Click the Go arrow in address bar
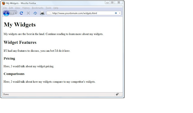The height and width of the screenshot is (113, 193). pos(116,13)
